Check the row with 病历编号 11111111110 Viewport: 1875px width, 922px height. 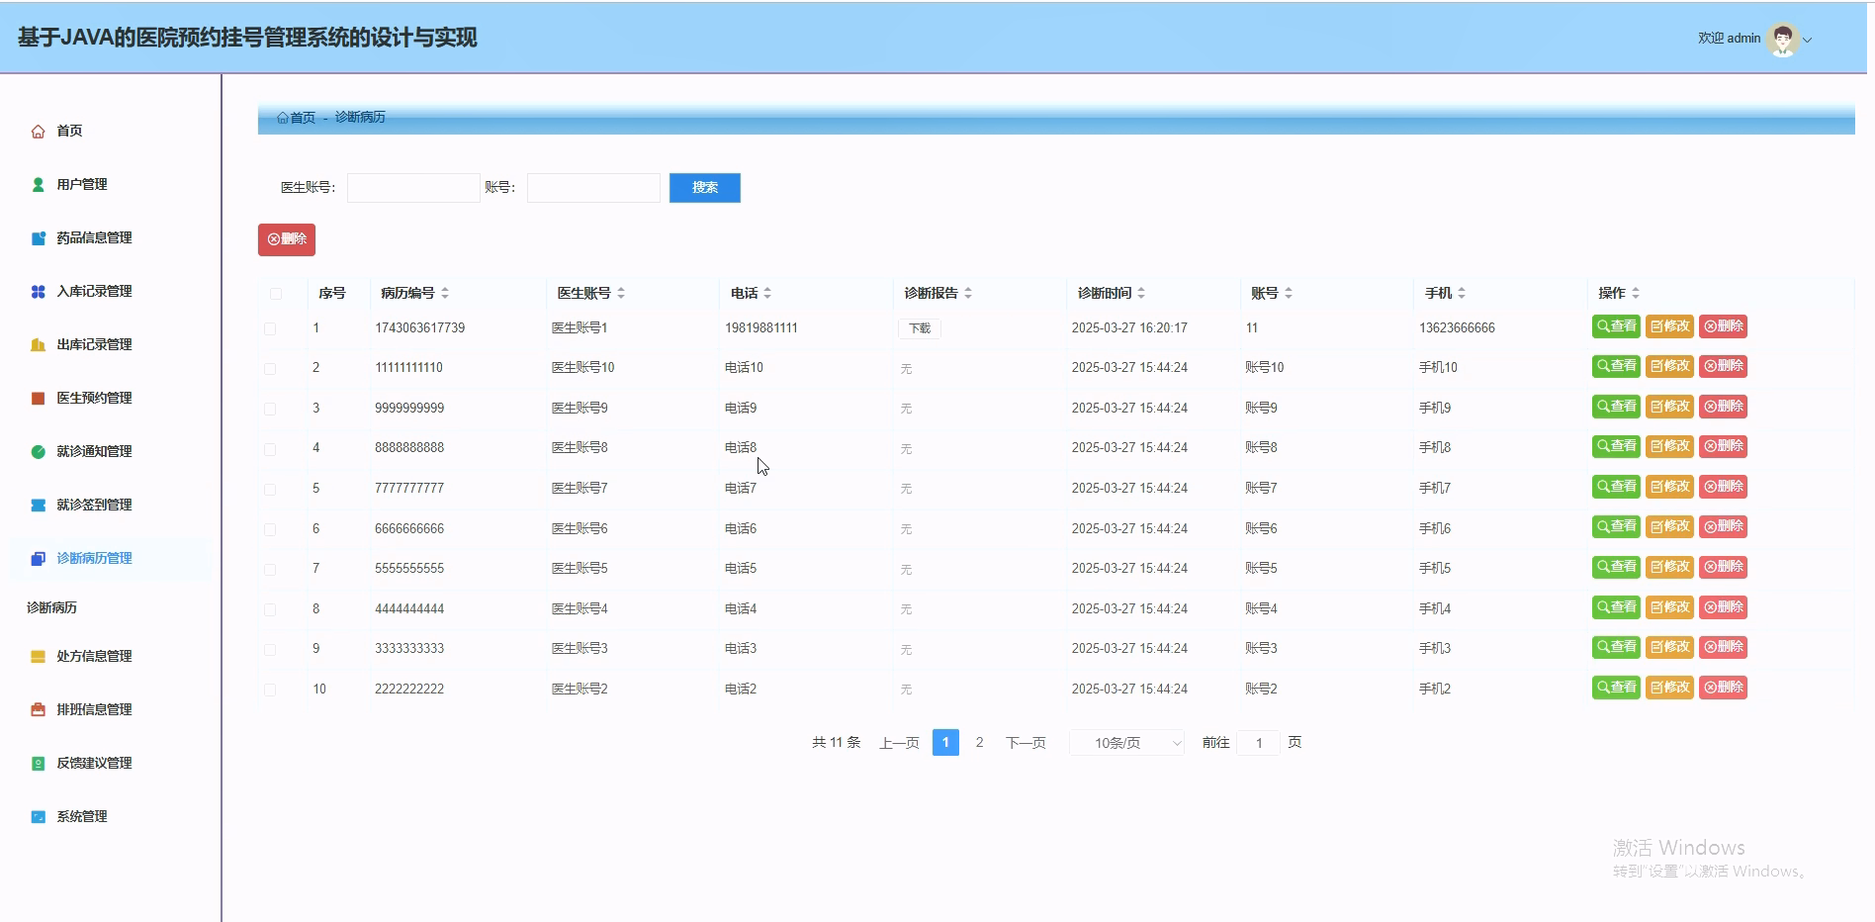click(x=270, y=368)
